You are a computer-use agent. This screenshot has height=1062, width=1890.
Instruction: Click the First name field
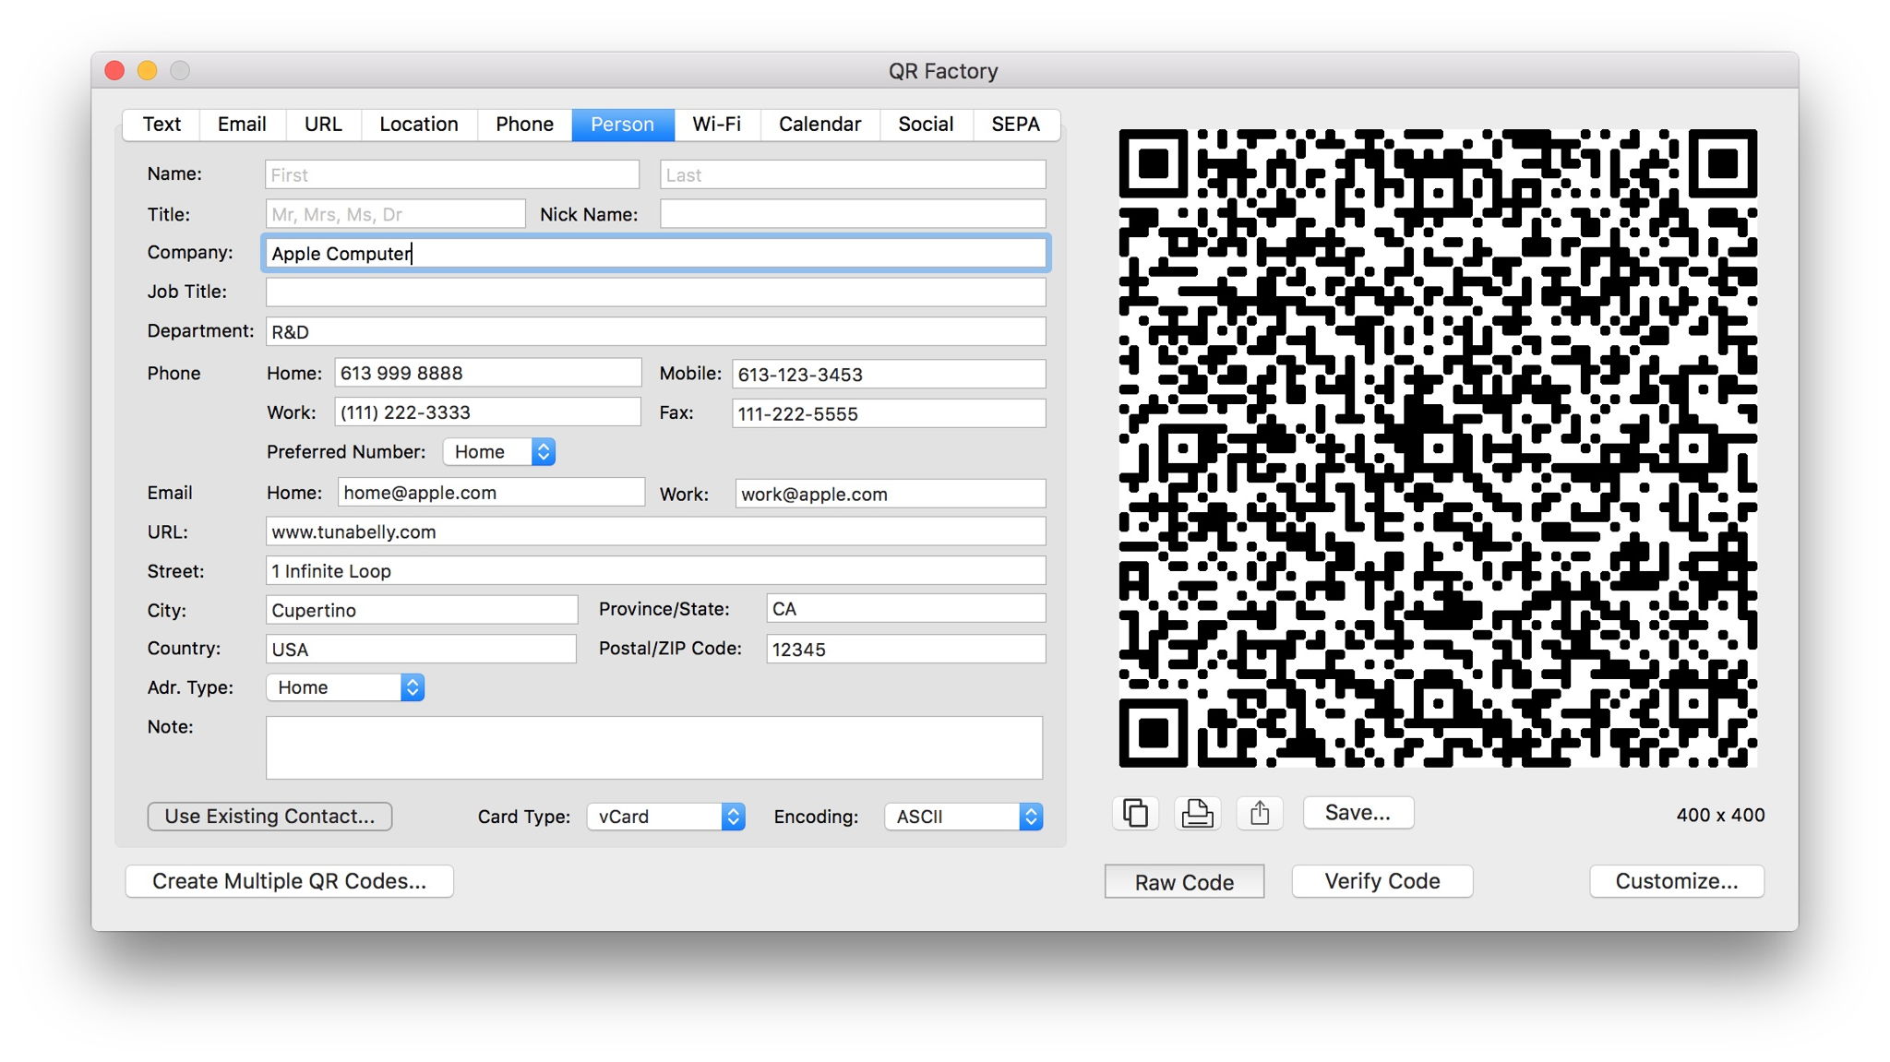click(452, 174)
